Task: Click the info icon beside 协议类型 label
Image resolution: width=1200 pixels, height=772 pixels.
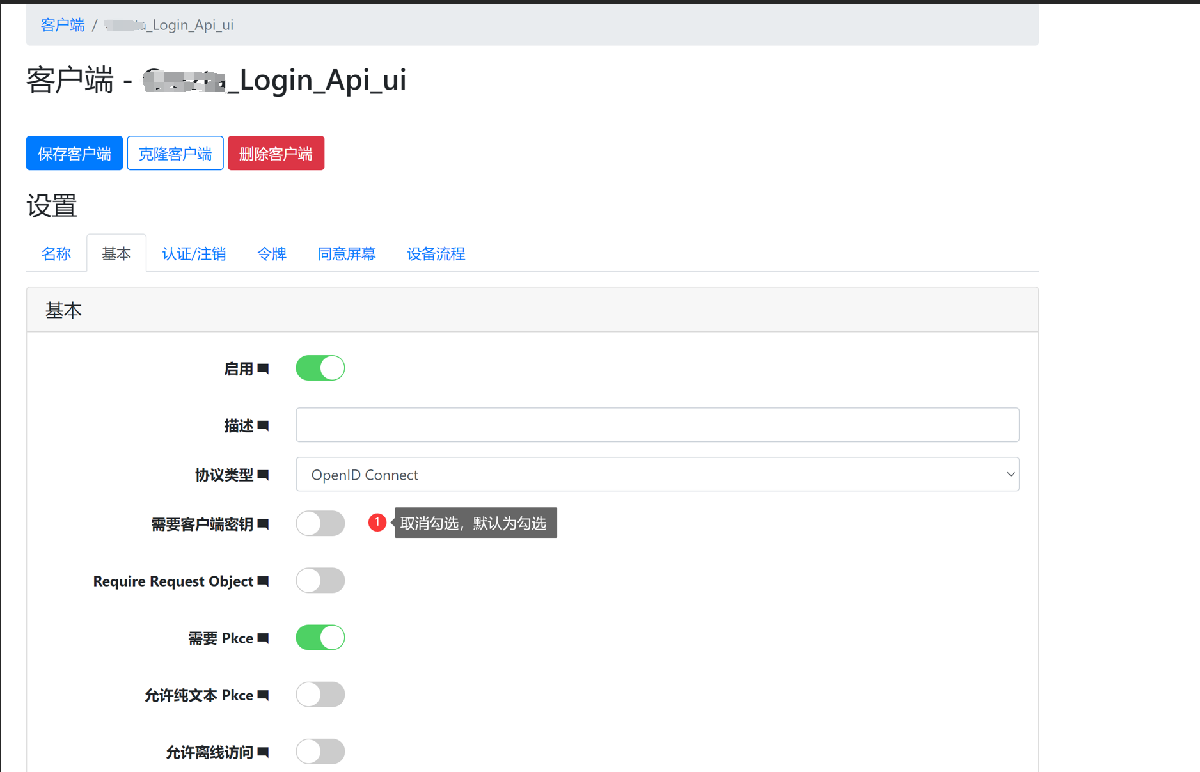Action: [263, 475]
